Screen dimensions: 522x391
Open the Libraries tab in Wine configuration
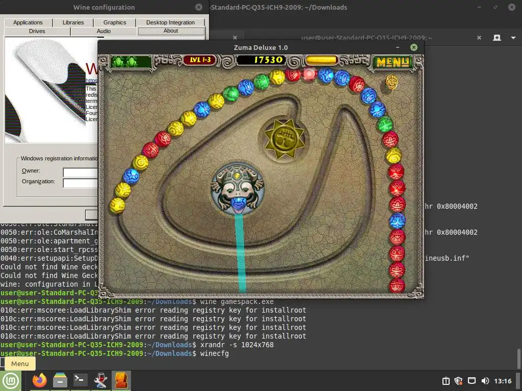coord(73,22)
